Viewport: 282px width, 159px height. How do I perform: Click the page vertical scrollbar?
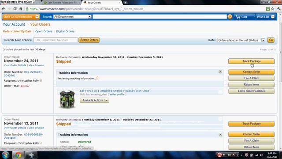pyautogui.click(x=280, y=52)
